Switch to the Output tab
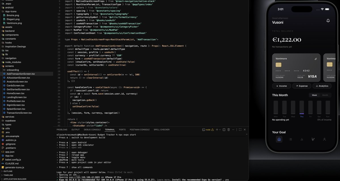This screenshot has width=340, height=181. click(x=75, y=130)
